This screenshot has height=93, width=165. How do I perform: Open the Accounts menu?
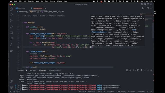11,81
